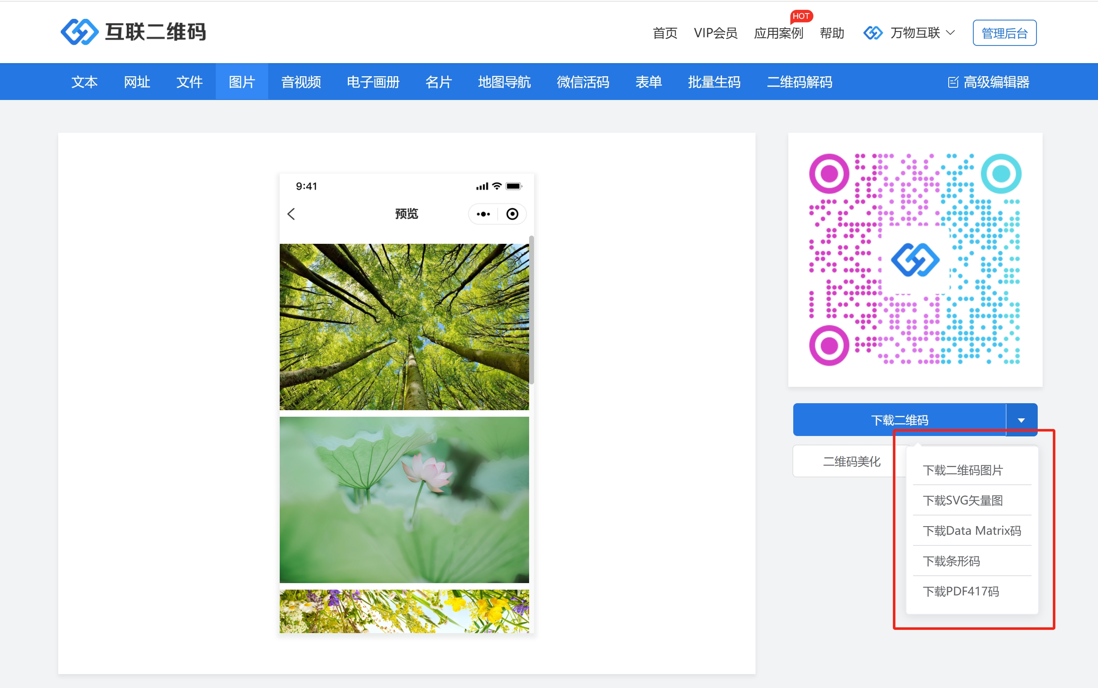Open the 电子画册 tab
Viewport: 1098px width, 688px height.
coord(373,82)
